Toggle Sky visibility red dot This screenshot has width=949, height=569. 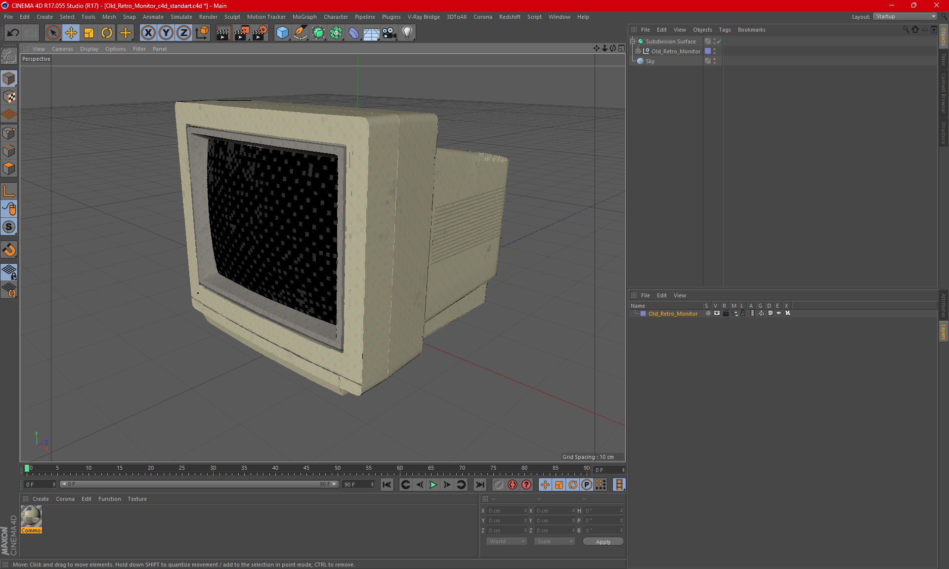coord(714,59)
